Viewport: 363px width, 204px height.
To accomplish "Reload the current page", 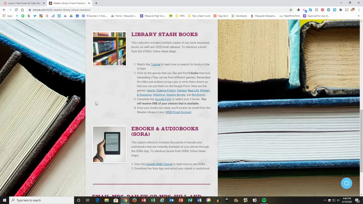I will tap(16, 10).
